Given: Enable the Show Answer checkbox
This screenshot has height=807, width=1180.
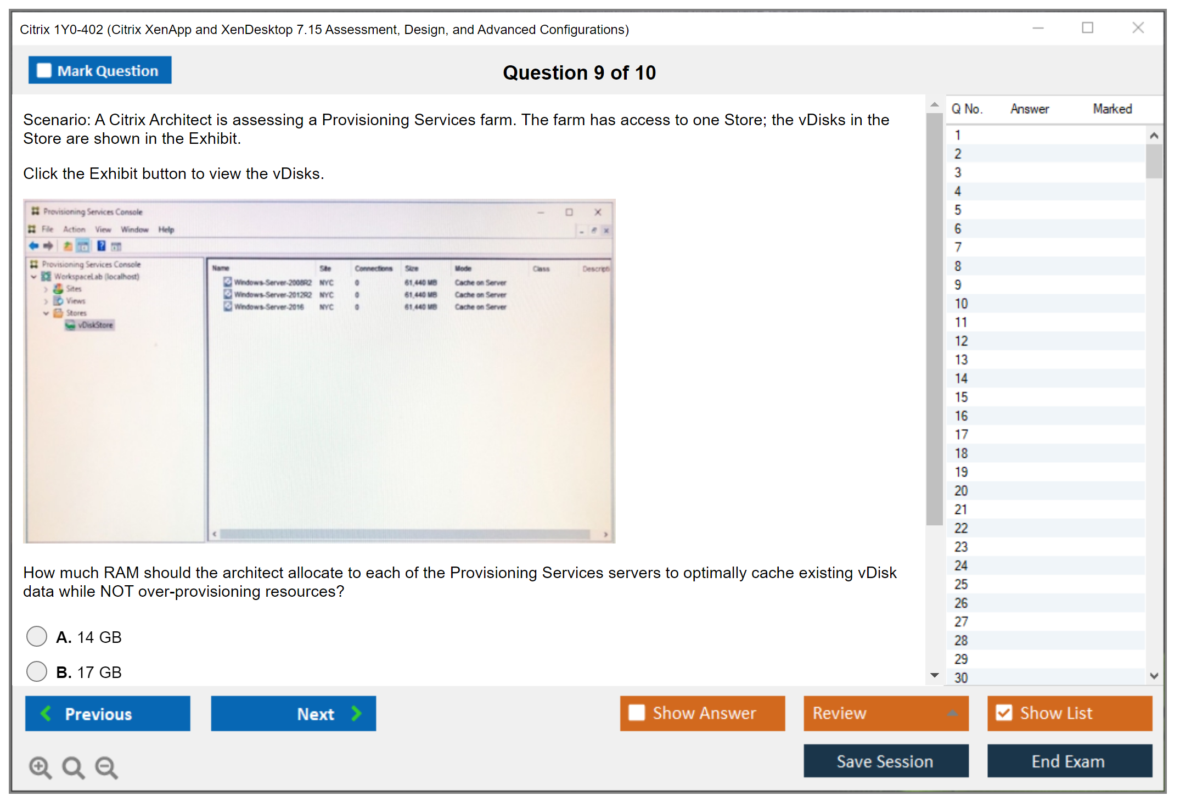Looking at the screenshot, I should pos(637,713).
